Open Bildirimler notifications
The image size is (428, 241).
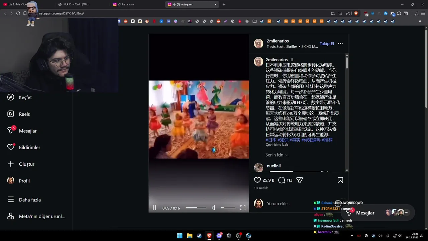[24, 147]
